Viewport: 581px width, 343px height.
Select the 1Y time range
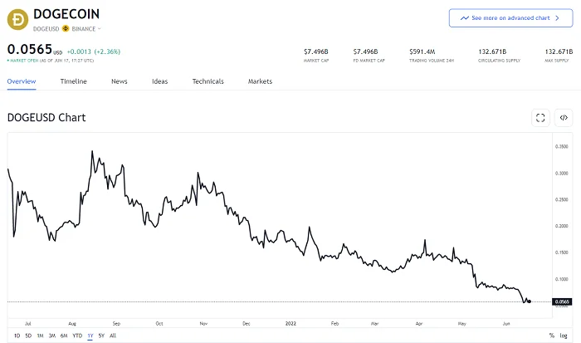[90, 336]
